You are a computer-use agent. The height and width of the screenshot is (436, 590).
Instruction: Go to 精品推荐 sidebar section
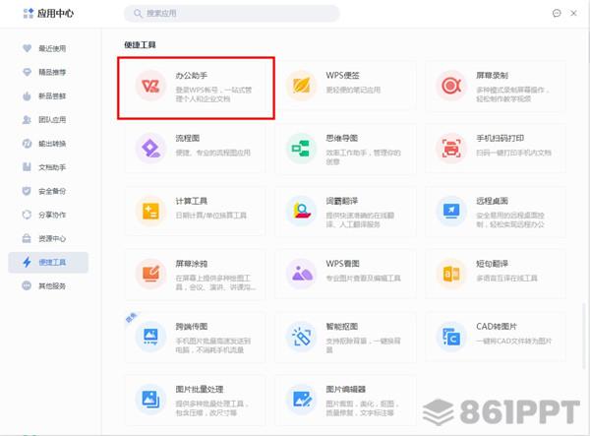click(51, 72)
